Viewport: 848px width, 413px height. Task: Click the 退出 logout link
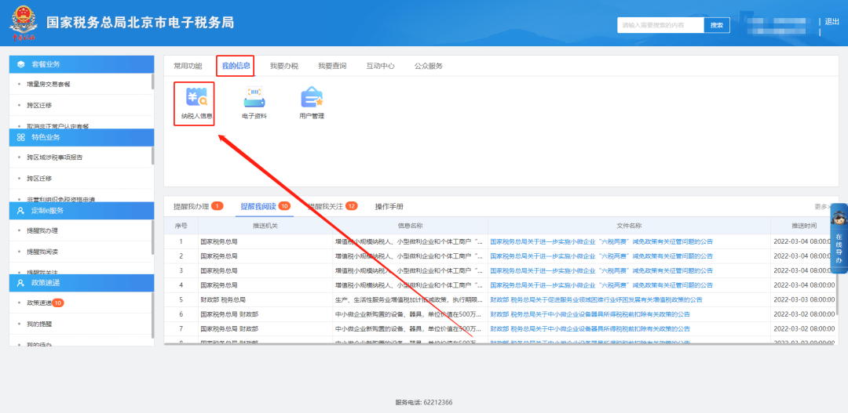tap(832, 22)
